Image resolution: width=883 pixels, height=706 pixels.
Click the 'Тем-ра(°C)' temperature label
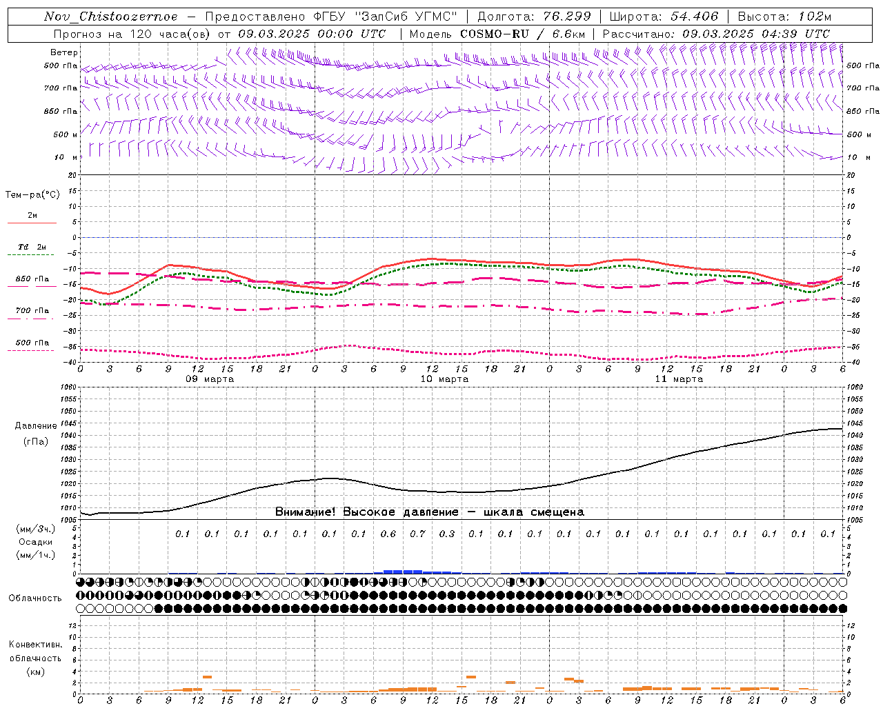[x=32, y=195]
